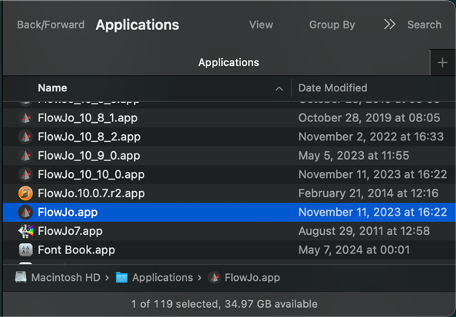456x317 pixels.
Task: Click the orange FlowJo.10.0.7.r2.app icon
Action: [25, 193]
